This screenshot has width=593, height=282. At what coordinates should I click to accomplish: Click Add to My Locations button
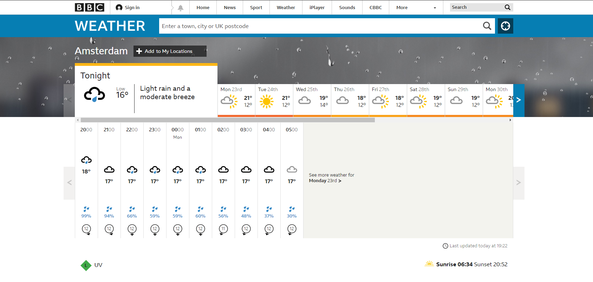point(170,51)
